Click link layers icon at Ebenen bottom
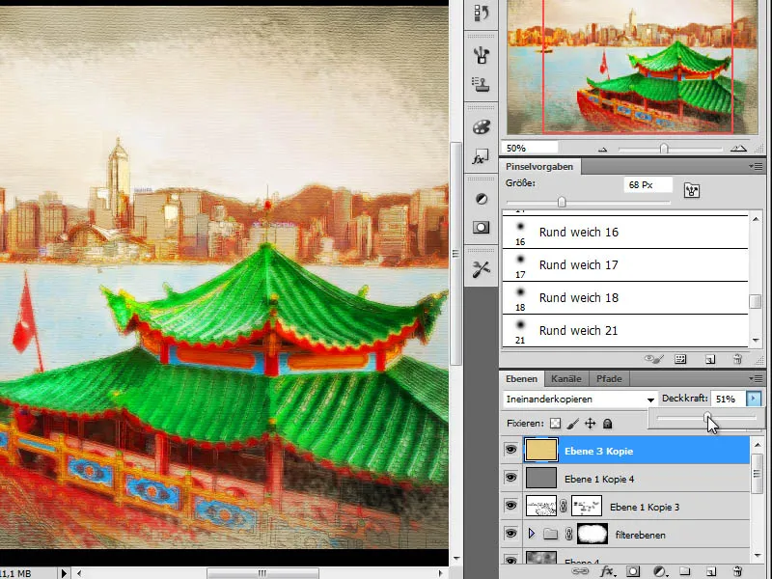772x579 pixels. point(580,571)
